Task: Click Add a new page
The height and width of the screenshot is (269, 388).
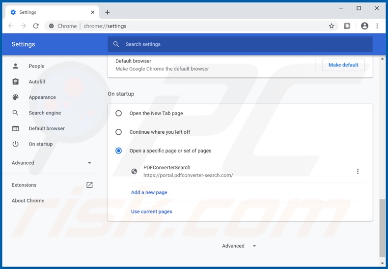Action: 149,192
